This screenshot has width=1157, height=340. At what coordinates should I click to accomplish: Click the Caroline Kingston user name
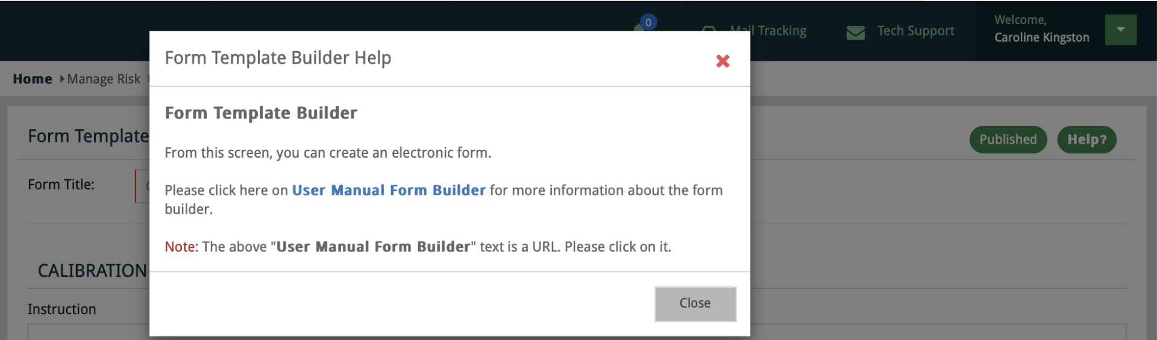click(x=1041, y=37)
